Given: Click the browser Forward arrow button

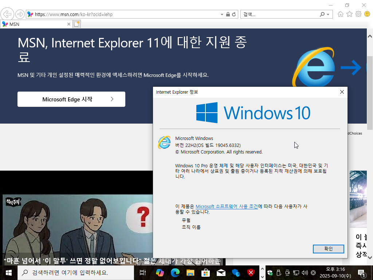Looking at the screenshot, I should pos(20,14).
